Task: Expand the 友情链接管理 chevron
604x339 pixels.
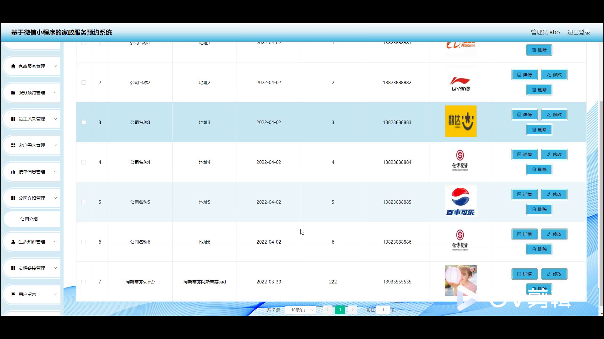Action: point(55,268)
